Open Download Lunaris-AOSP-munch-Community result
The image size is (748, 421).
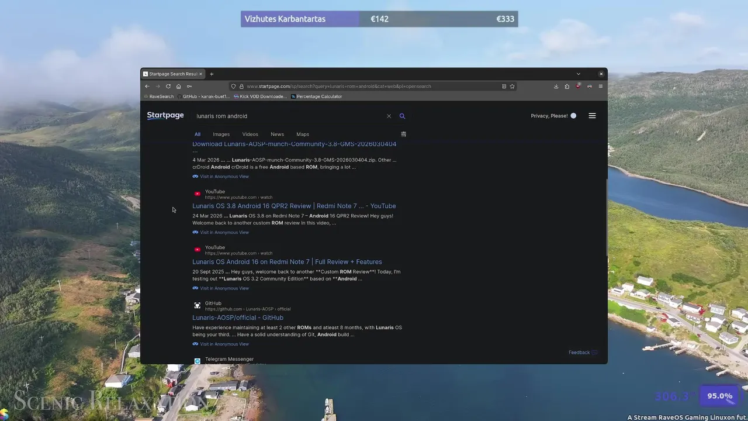(294, 144)
